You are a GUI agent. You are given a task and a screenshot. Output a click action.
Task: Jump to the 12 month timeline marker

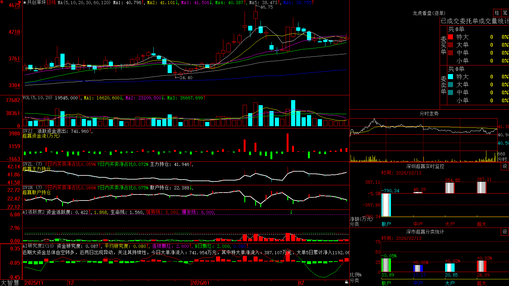pyautogui.click(x=71, y=283)
